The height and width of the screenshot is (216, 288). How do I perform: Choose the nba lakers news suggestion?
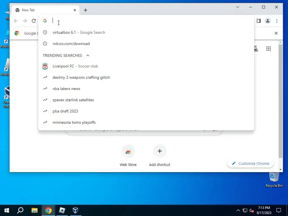(x=146, y=89)
